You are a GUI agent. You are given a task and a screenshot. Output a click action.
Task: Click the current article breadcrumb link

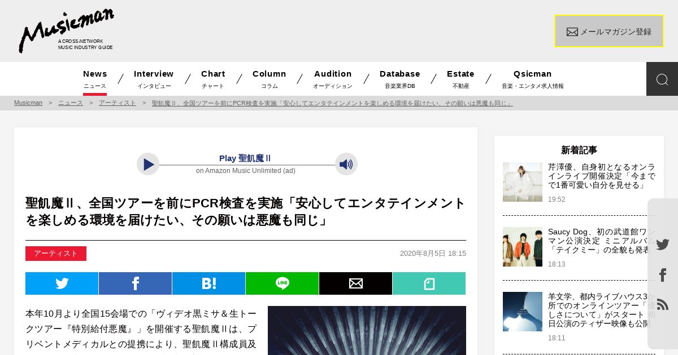332,103
